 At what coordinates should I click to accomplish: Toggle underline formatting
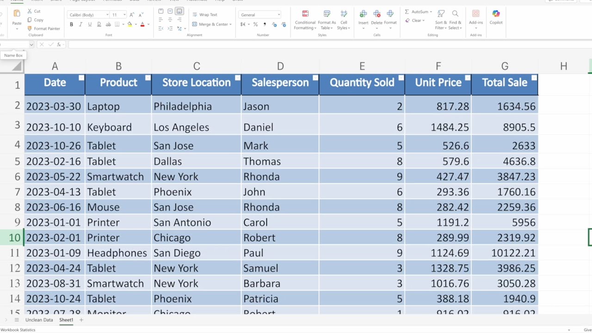point(90,25)
